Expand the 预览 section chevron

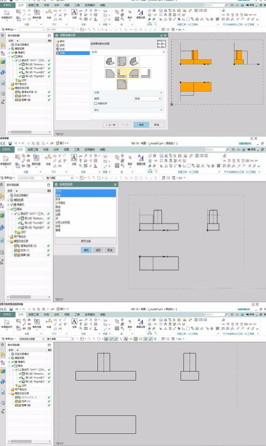[x=161, y=110]
